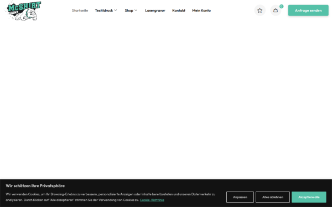The height and width of the screenshot is (207, 332).
Task: Open the wishlist star icon
Action: pyautogui.click(x=260, y=10)
